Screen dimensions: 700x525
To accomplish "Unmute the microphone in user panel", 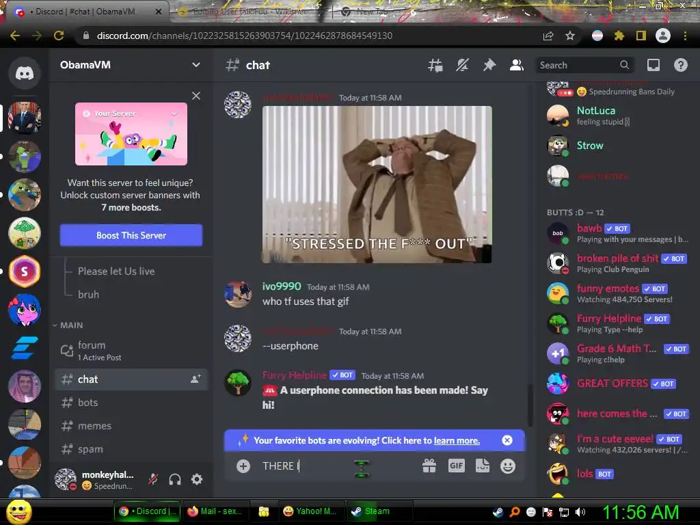I will point(153,479).
